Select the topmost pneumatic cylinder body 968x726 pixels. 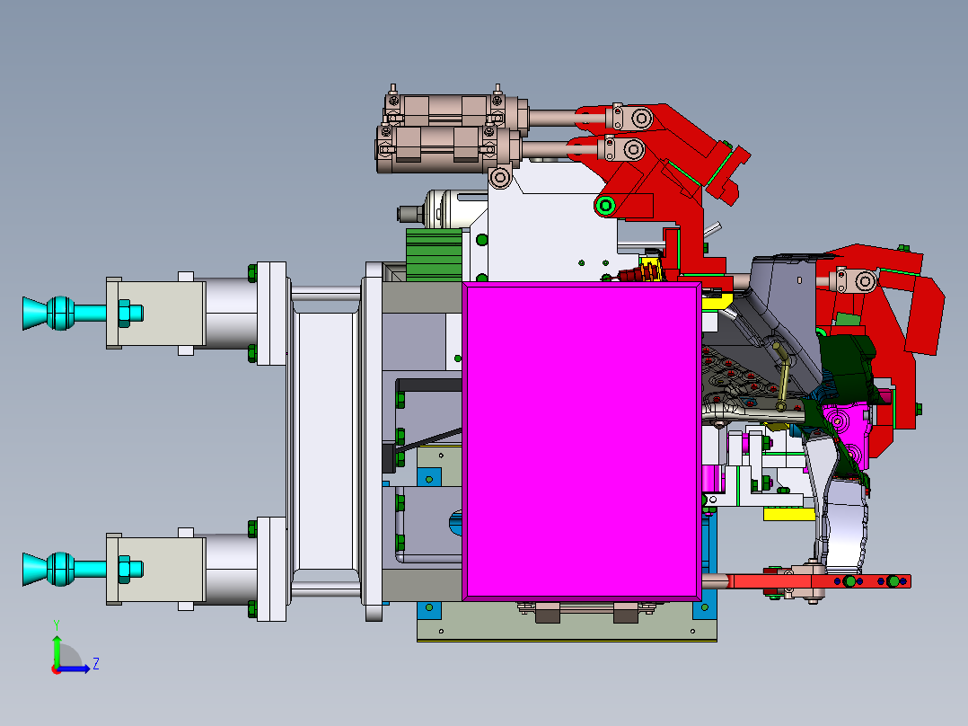(x=455, y=111)
